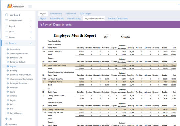
Task: Click the Dashboard home icon
Action: click(x=7, y=15)
